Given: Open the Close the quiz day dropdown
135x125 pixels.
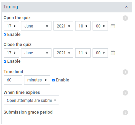Looking at the screenshot, I should coord(11,53).
